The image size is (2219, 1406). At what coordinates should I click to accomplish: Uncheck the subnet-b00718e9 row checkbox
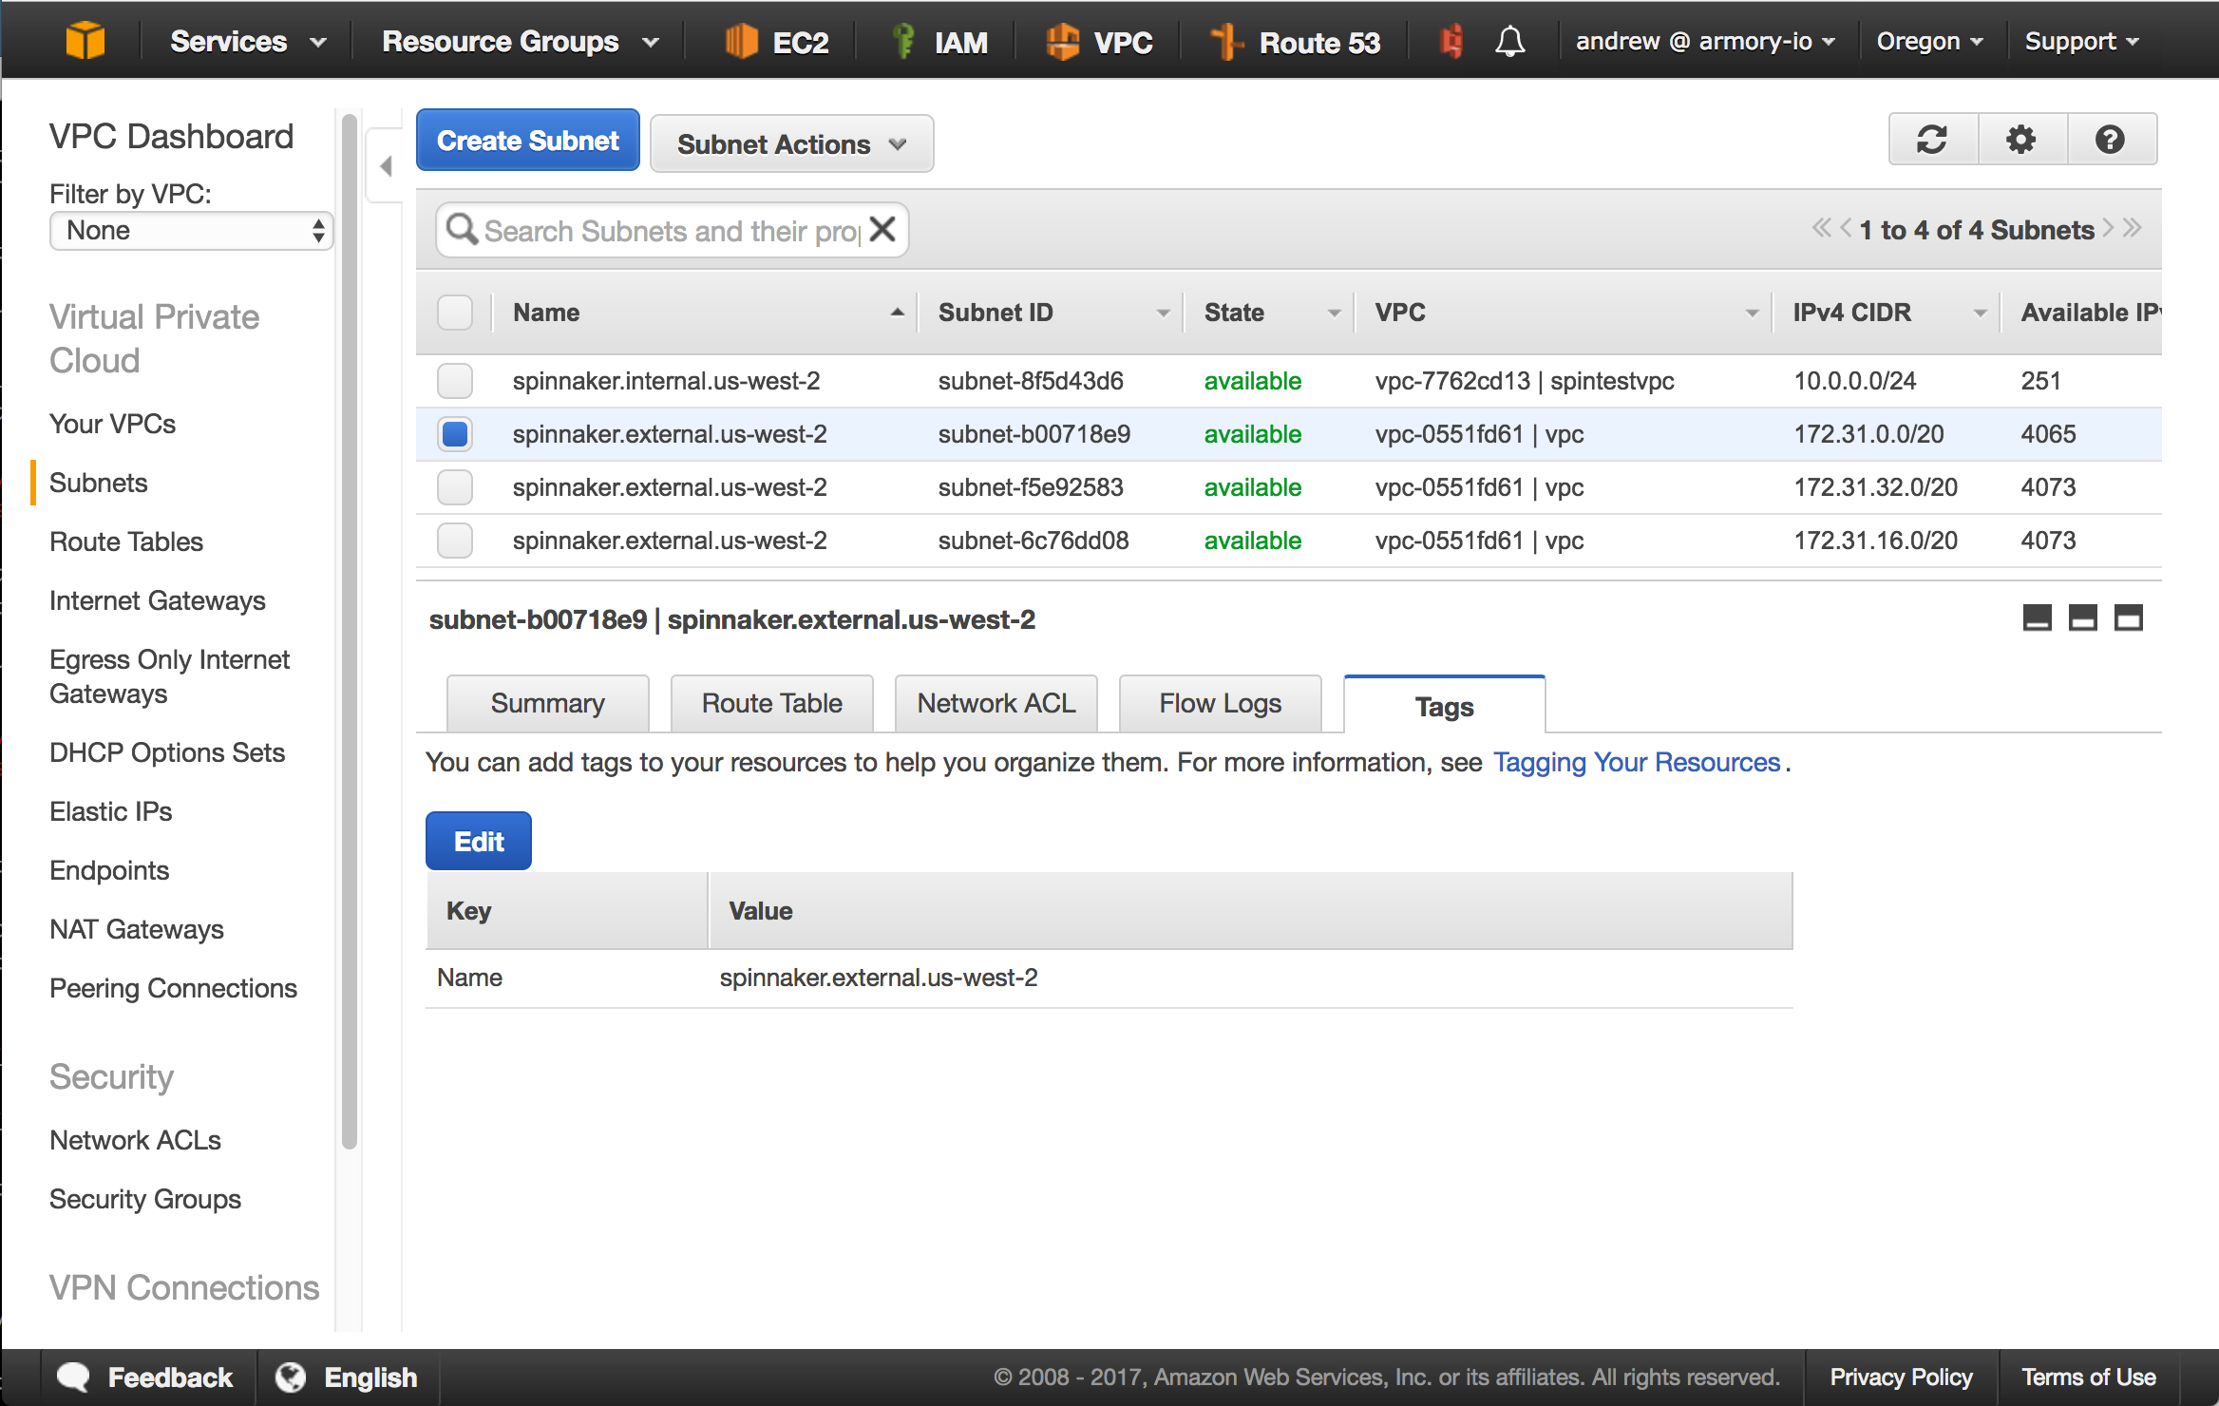(x=455, y=434)
